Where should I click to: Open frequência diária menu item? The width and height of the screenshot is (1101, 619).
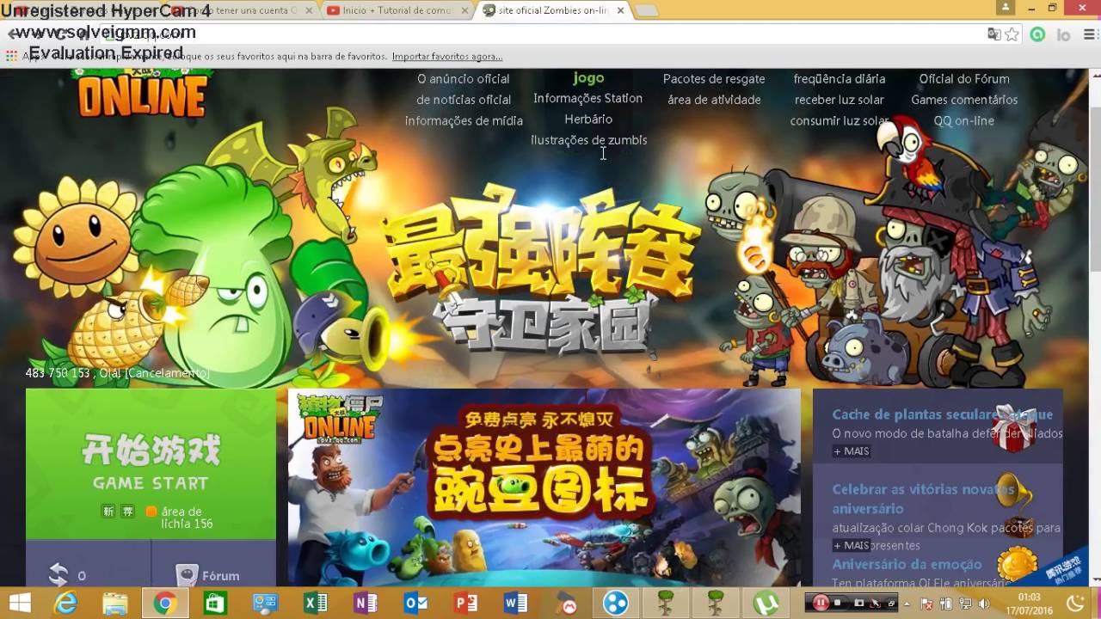pyautogui.click(x=840, y=79)
